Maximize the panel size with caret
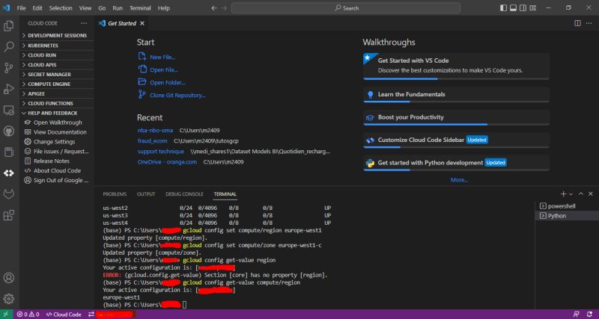The height and width of the screenshot is (319, 599). 581,194
